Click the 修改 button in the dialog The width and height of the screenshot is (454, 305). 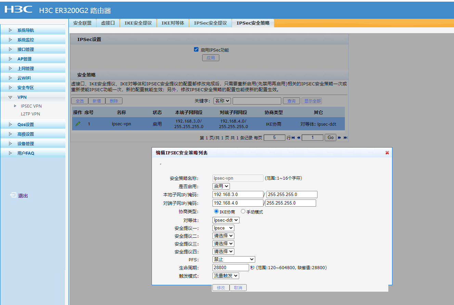pos(221,288)
